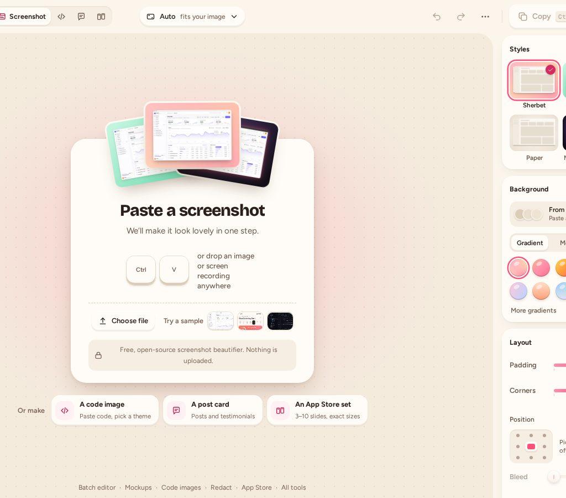Click the Copy button
Viewport: 566px width, 498px height.
[x=538, y=17]
